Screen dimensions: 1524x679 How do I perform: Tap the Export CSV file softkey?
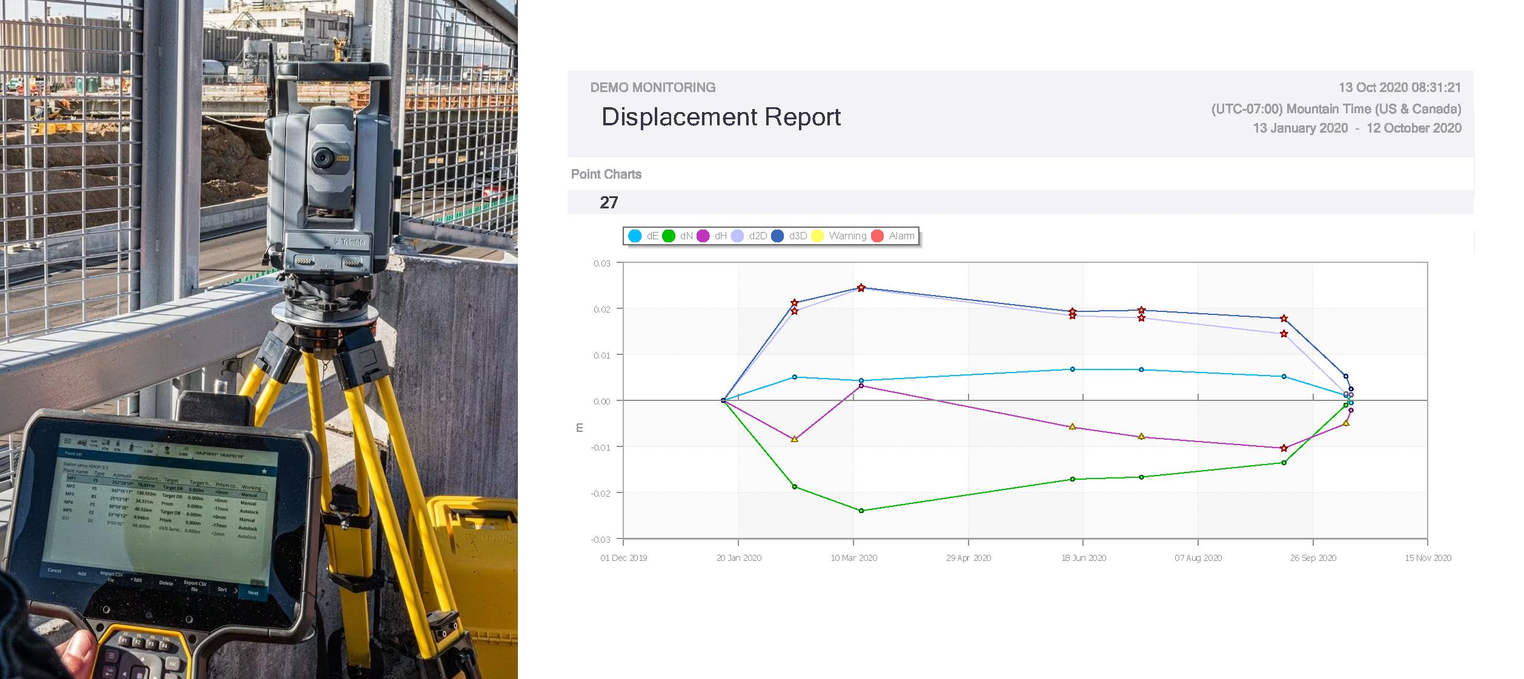tap(195, 586)
